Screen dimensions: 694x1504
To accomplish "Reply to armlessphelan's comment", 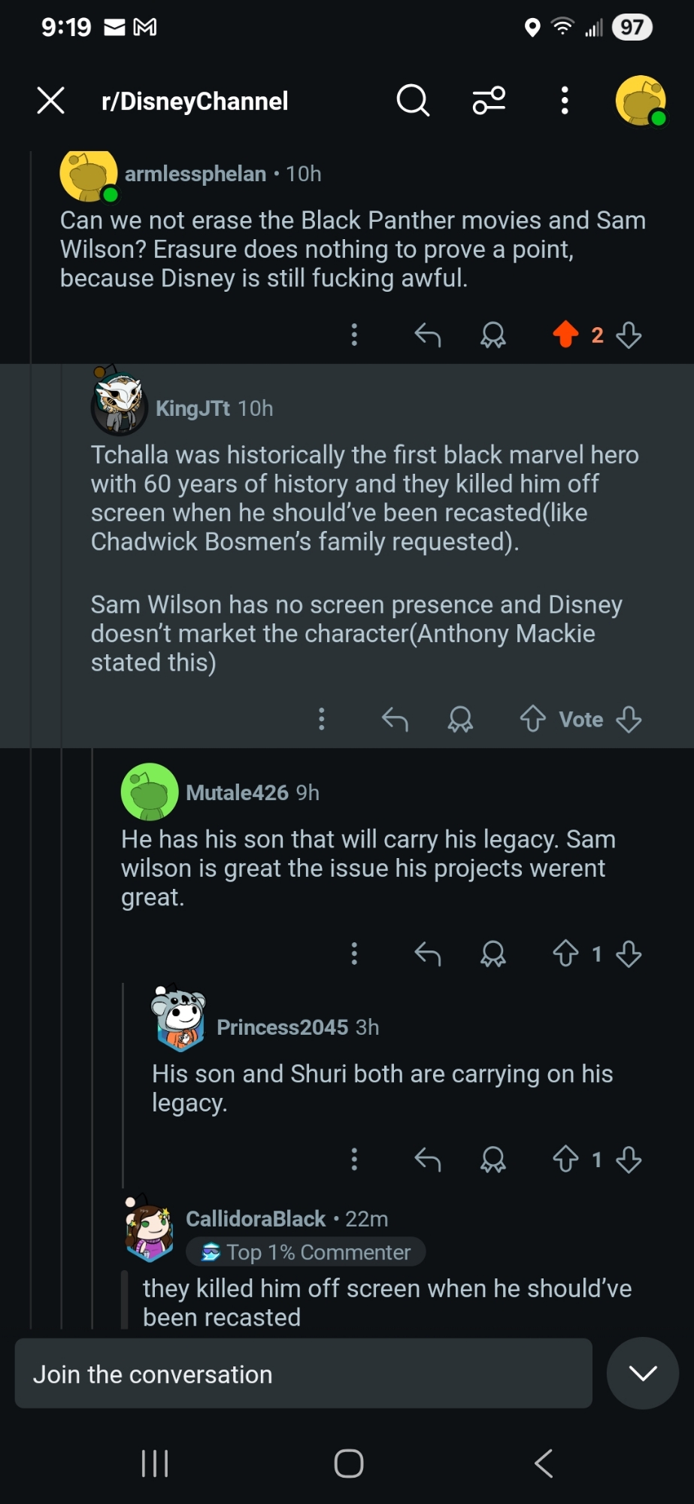I will click(x=427, y=335).
